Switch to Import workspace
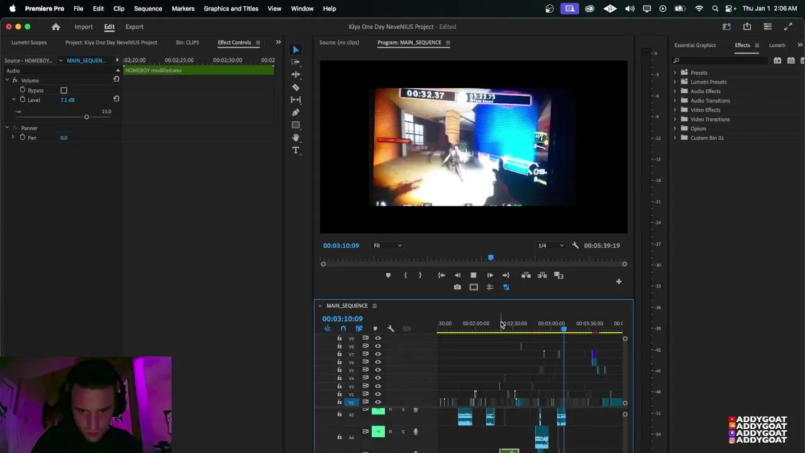Viewport: 805px width, 453px height. point(84,26)
